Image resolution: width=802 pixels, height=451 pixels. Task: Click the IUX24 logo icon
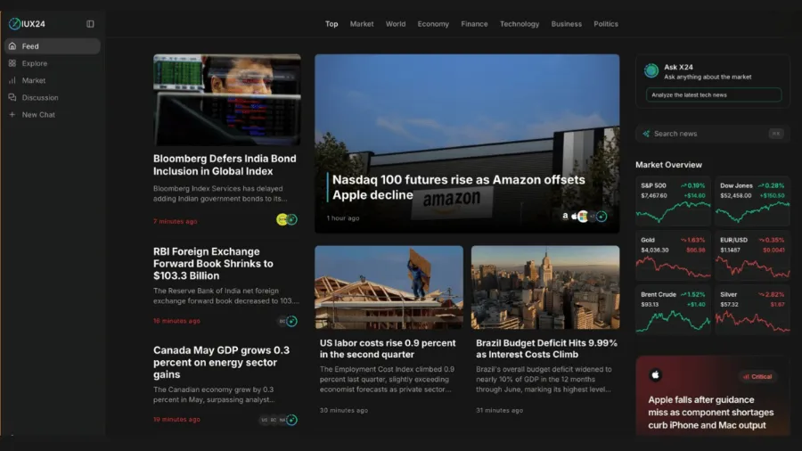[x=15, y=23]
